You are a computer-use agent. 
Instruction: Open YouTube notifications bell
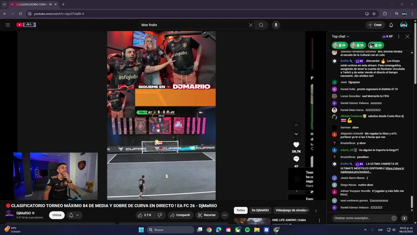coord(391,25)
